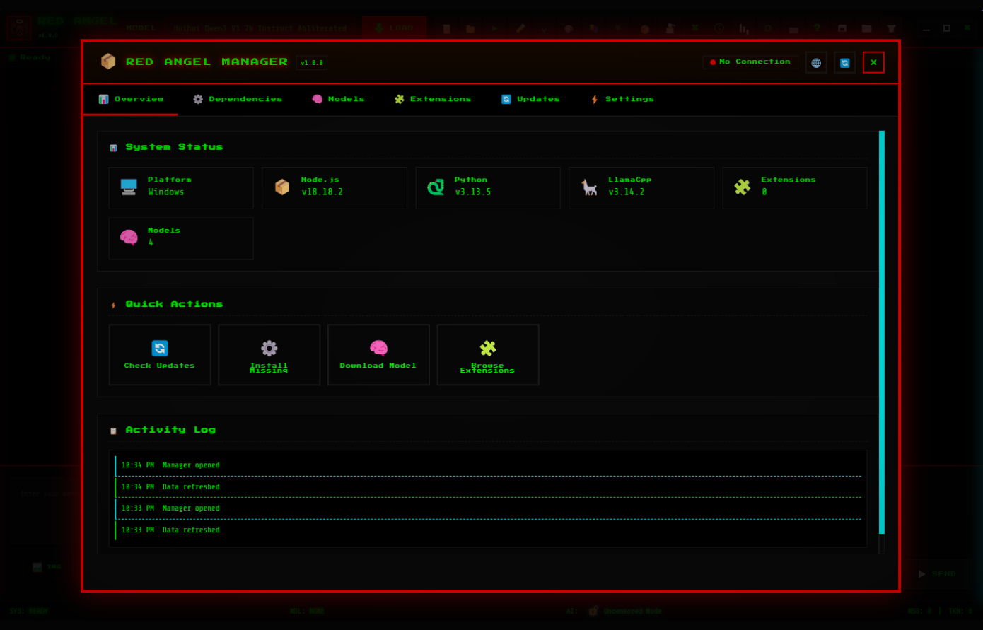Open Browse Extensions quick action
Screen dimensions: 983x630
click(488, 355)
